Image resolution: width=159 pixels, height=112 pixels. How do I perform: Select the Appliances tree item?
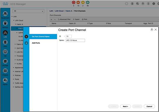19,68
